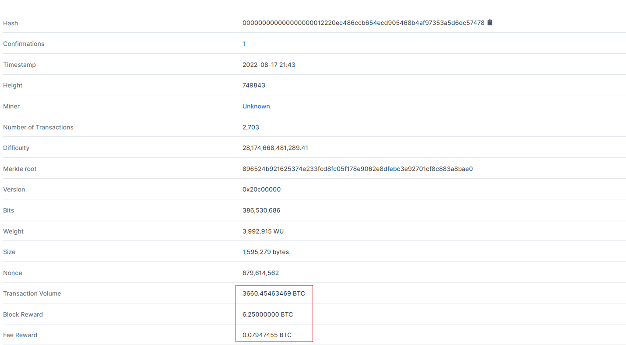Click the Version row label
626x345 pixels.
(14, 189)
